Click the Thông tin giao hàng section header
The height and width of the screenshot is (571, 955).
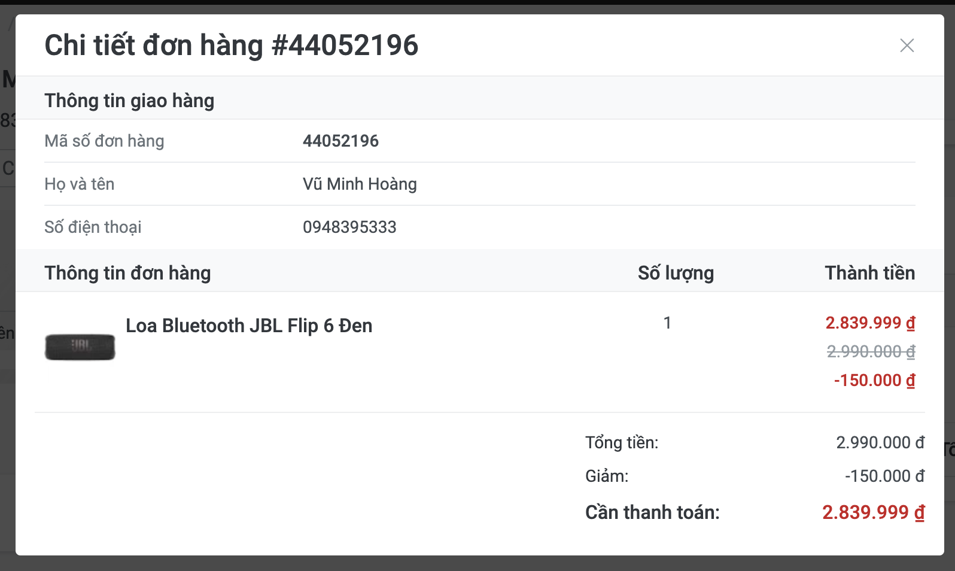(x=129, y=101)
